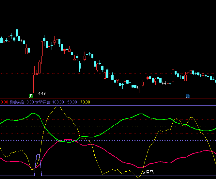This screenshot has height=179, width=216.
Task: Select the 机会来临 indicator label
Action: pyautogui.click(x=17, y=102)
